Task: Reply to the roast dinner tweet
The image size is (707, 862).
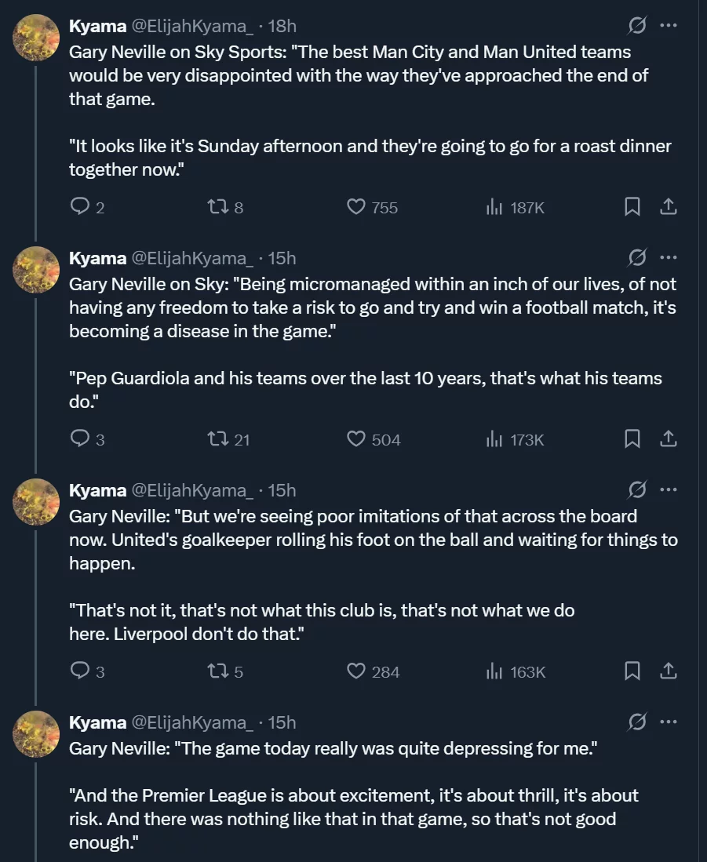Action: 80,206
